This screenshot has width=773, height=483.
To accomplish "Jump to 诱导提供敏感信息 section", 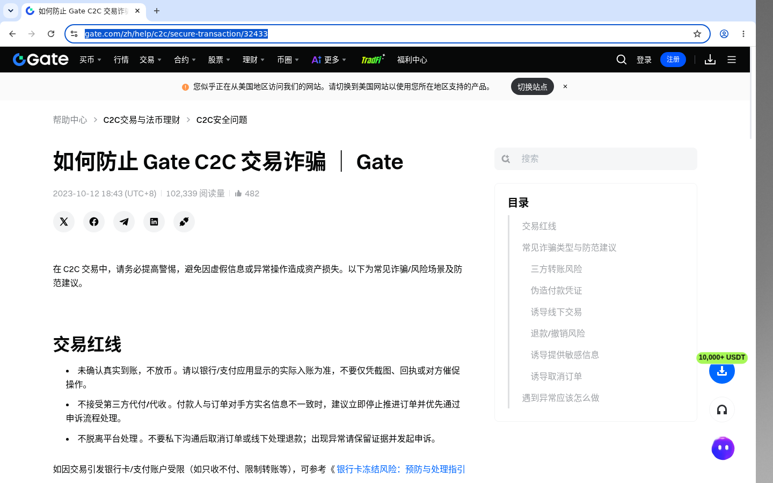I will tap(565, 355).
